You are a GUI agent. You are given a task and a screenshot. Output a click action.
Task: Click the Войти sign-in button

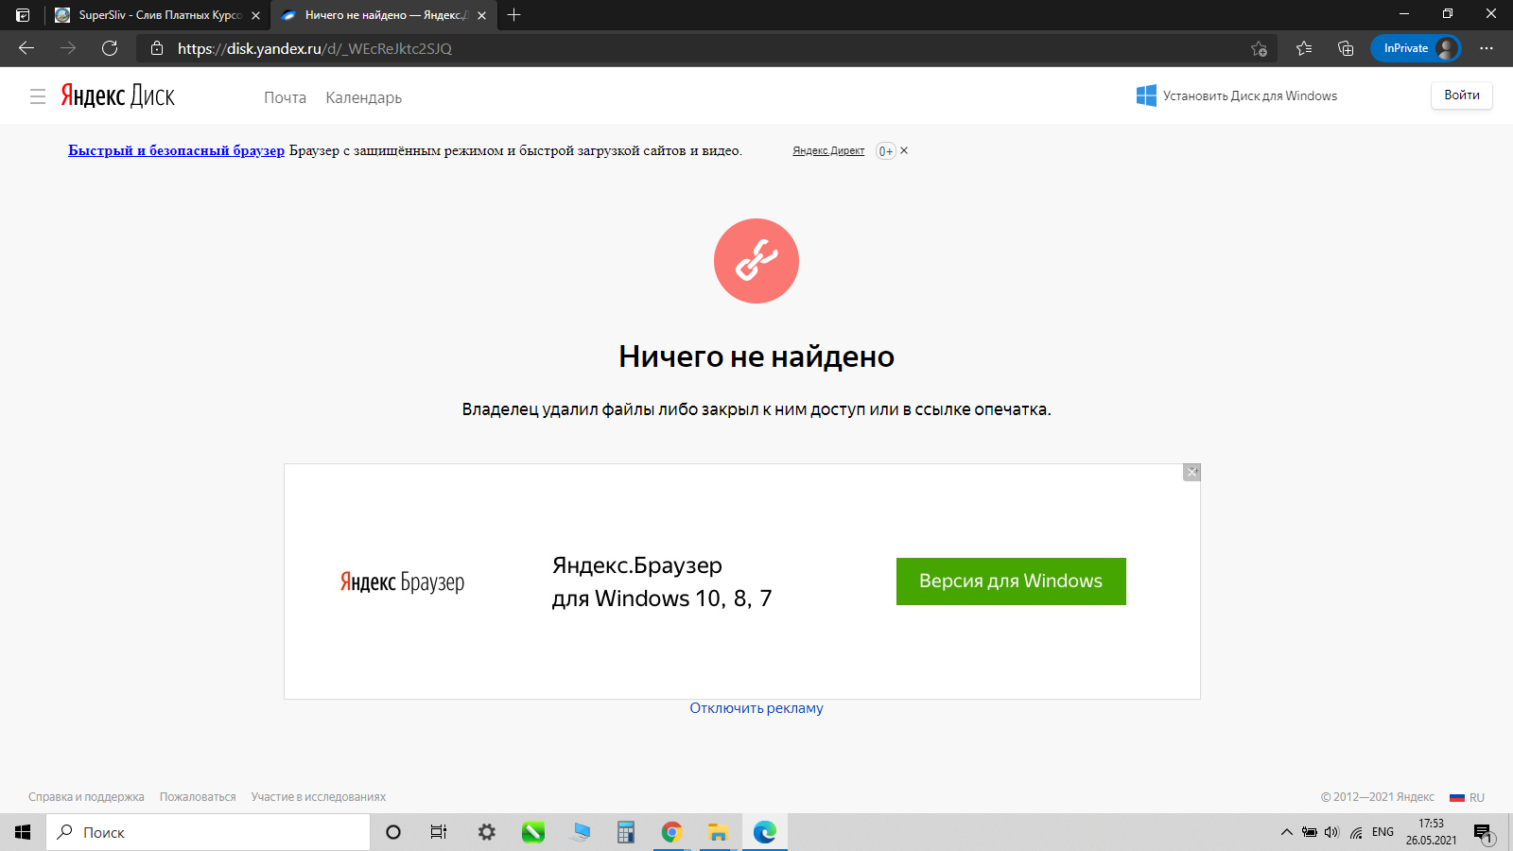pyautogui.click(x=1462, y=95)
